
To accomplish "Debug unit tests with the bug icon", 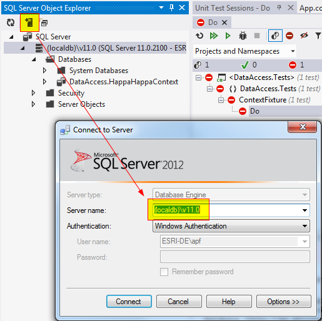I will click(243, 36).
